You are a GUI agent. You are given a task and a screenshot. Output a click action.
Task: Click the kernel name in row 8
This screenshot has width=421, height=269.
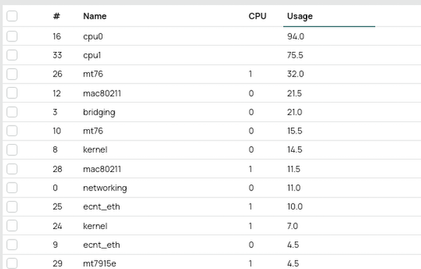(95, 150)
